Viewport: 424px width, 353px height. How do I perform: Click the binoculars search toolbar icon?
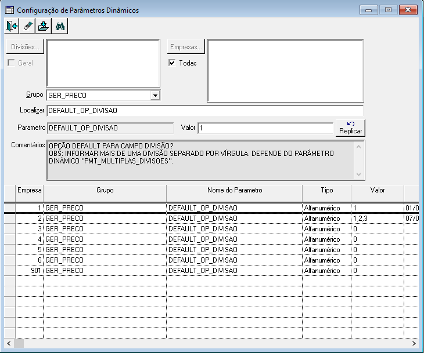60,26
